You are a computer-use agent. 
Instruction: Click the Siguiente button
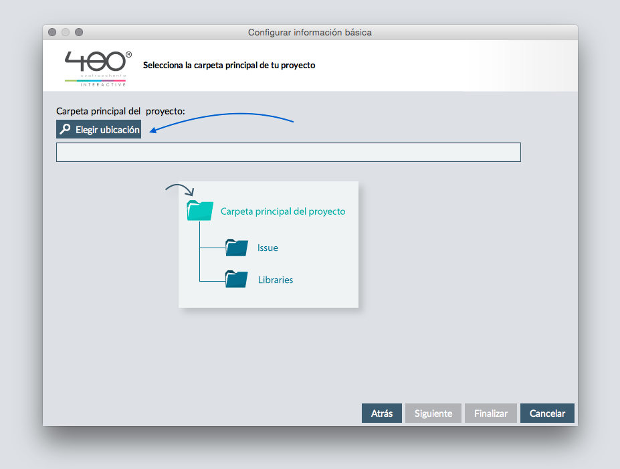click(x=433, y=413)
